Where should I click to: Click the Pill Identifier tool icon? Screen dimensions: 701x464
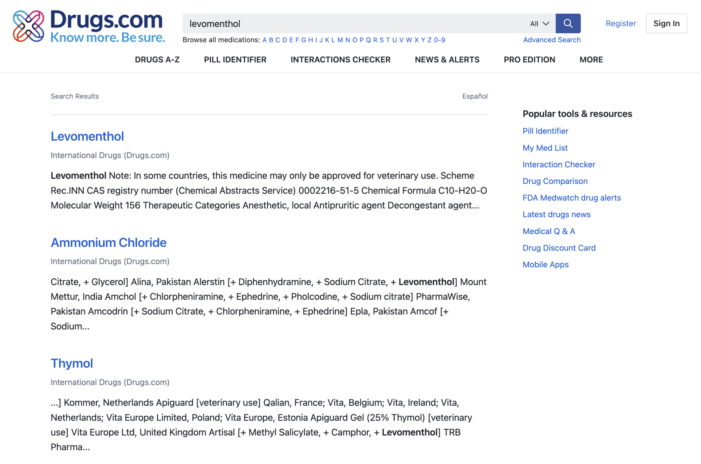point(545,130)
